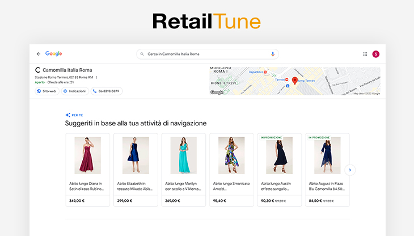Open the Google apps grid icon
Screen dimensions: 414x236
365,54
